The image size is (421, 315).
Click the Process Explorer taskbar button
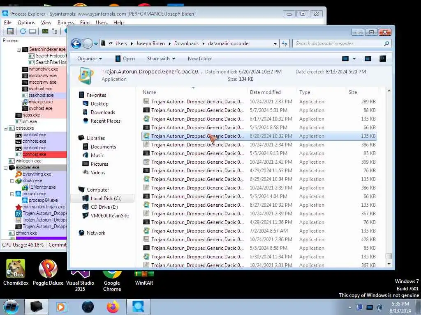pos(138,307)
